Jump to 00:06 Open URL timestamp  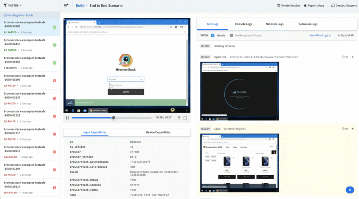pyautogui.click(x=205, y=57)
